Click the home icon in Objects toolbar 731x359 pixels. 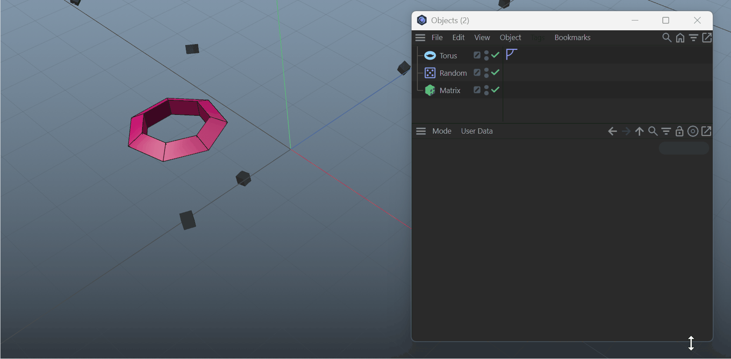tap(680, 38)
